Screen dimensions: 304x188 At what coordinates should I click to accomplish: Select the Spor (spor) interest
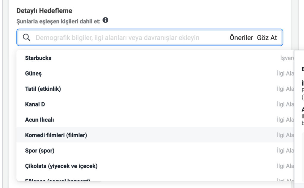click(40, 151)
